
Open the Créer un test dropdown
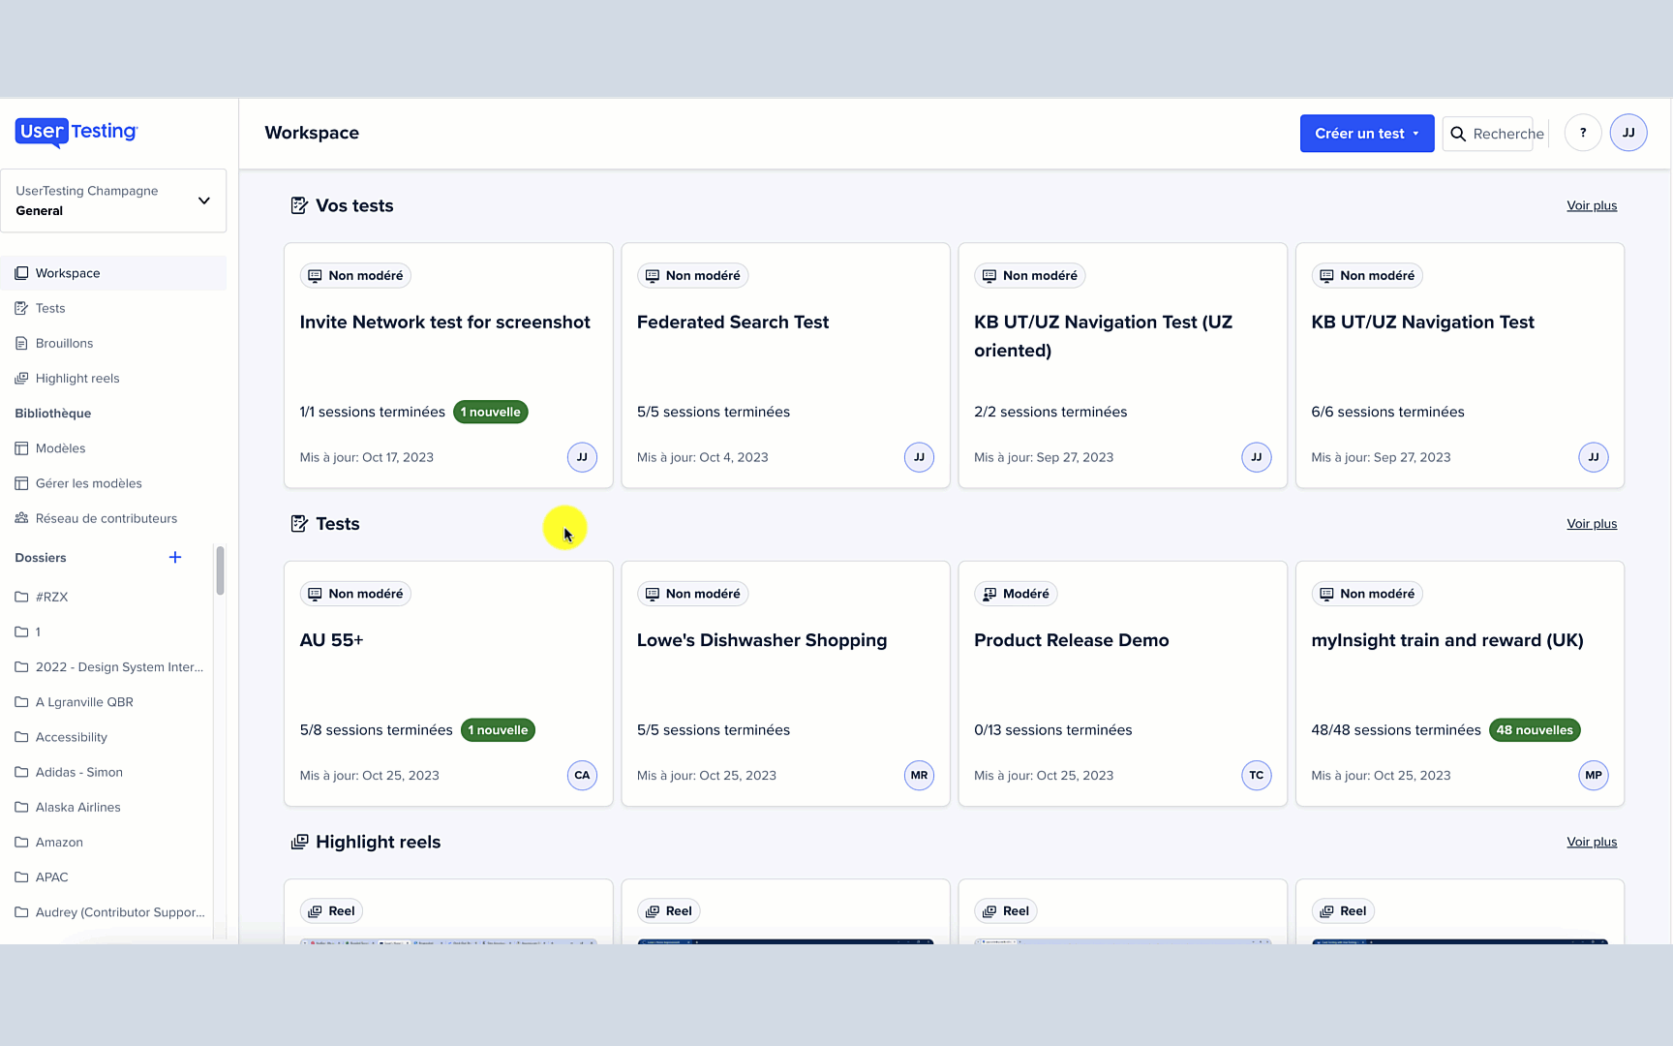[x=1367, y=134]
